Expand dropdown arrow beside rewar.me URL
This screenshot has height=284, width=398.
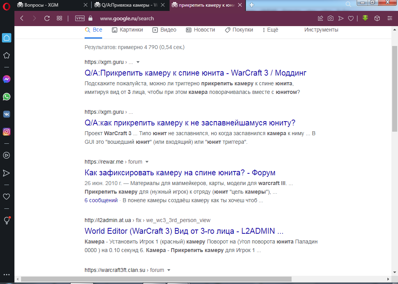pyautogui.click(x=147, y=162)
